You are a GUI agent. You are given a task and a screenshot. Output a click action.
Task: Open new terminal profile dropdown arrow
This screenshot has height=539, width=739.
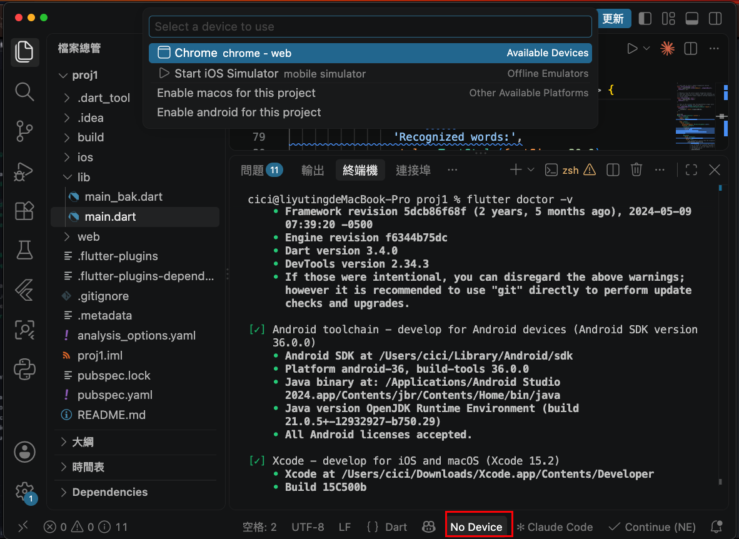[x=530, y=169]
